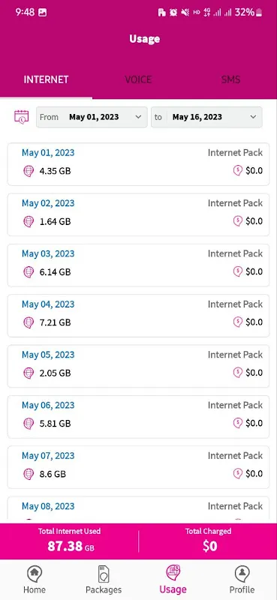Image resolution: width=277 pixels, height=600 pixels.
Task: Tap the calendar icon beside date range
Action: pyautogui.click(x=22, y=117)
